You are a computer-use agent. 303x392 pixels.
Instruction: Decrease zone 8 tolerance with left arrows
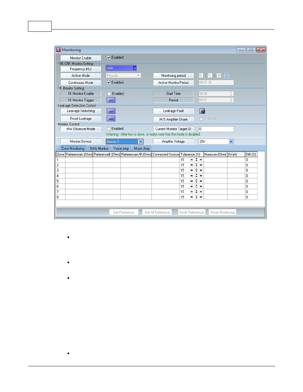pyautogui.click(x=192, y=197)
